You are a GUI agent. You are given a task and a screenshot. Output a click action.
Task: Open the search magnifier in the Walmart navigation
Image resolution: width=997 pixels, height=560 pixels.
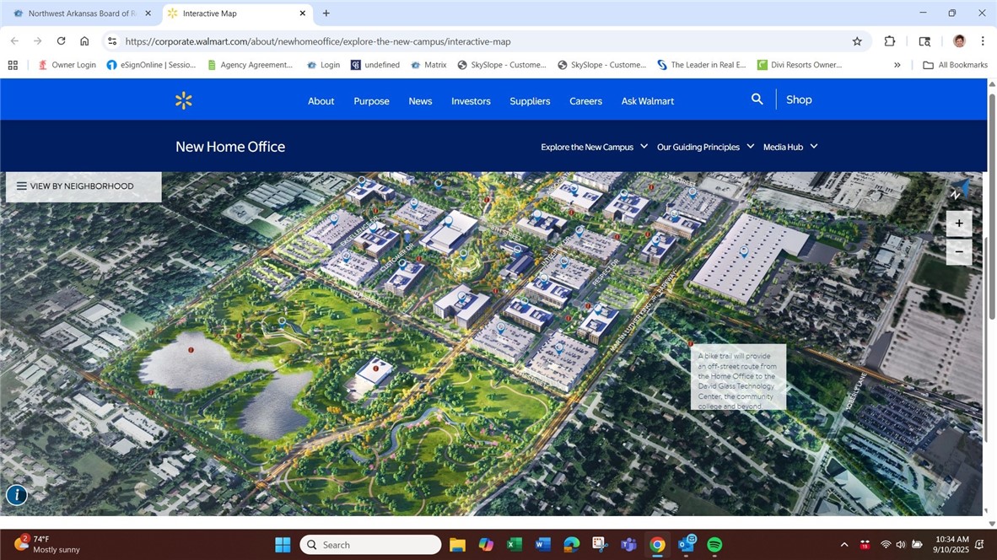pyautogui.click(x=757, y=99)
